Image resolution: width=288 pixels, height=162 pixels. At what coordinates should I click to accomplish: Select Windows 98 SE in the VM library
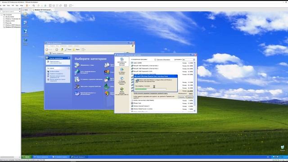tap(10, 21)
